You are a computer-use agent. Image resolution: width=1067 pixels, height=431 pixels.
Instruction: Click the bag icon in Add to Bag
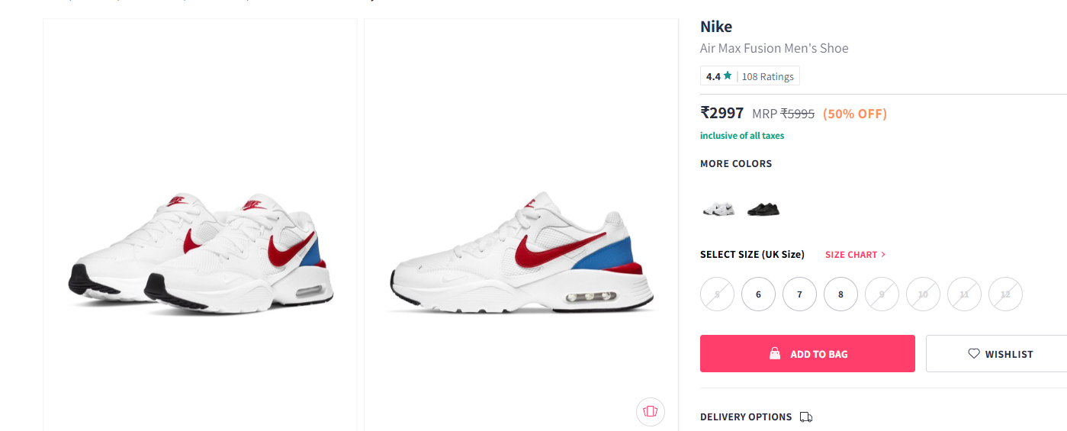(775, 354)
